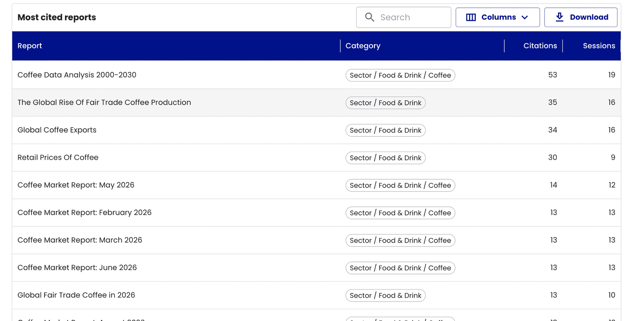Select the Global Coffee Exports report
634x321 pixels.
[x=57, y=130]
